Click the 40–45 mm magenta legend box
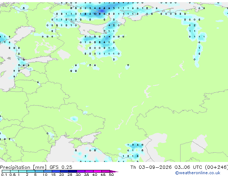 (97, 171)
